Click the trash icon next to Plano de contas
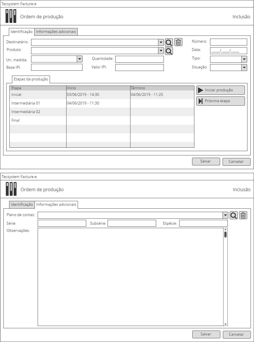 [x=243, y=216]
